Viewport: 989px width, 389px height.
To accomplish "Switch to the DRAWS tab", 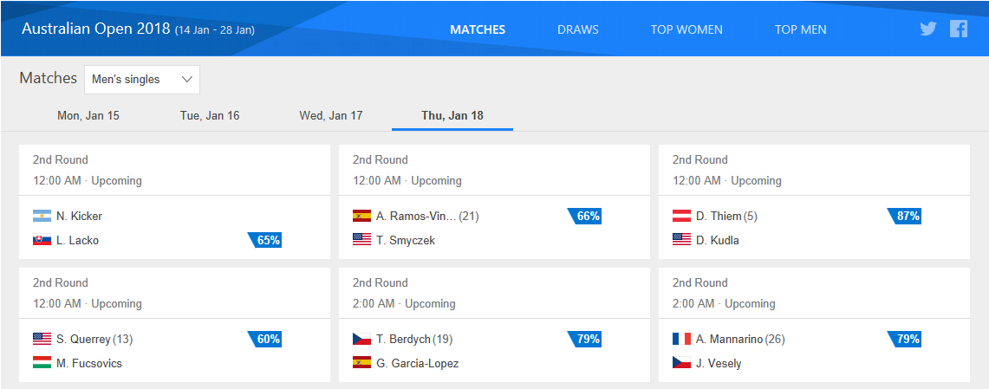I will click(577, 29).
